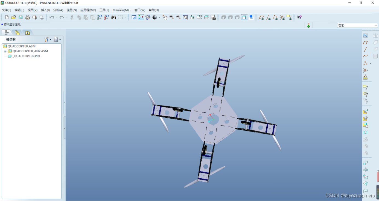Image resolution: width=379 pixels, height=201 pixels.
Task: Click the assemble component icon
Action: 365,112
